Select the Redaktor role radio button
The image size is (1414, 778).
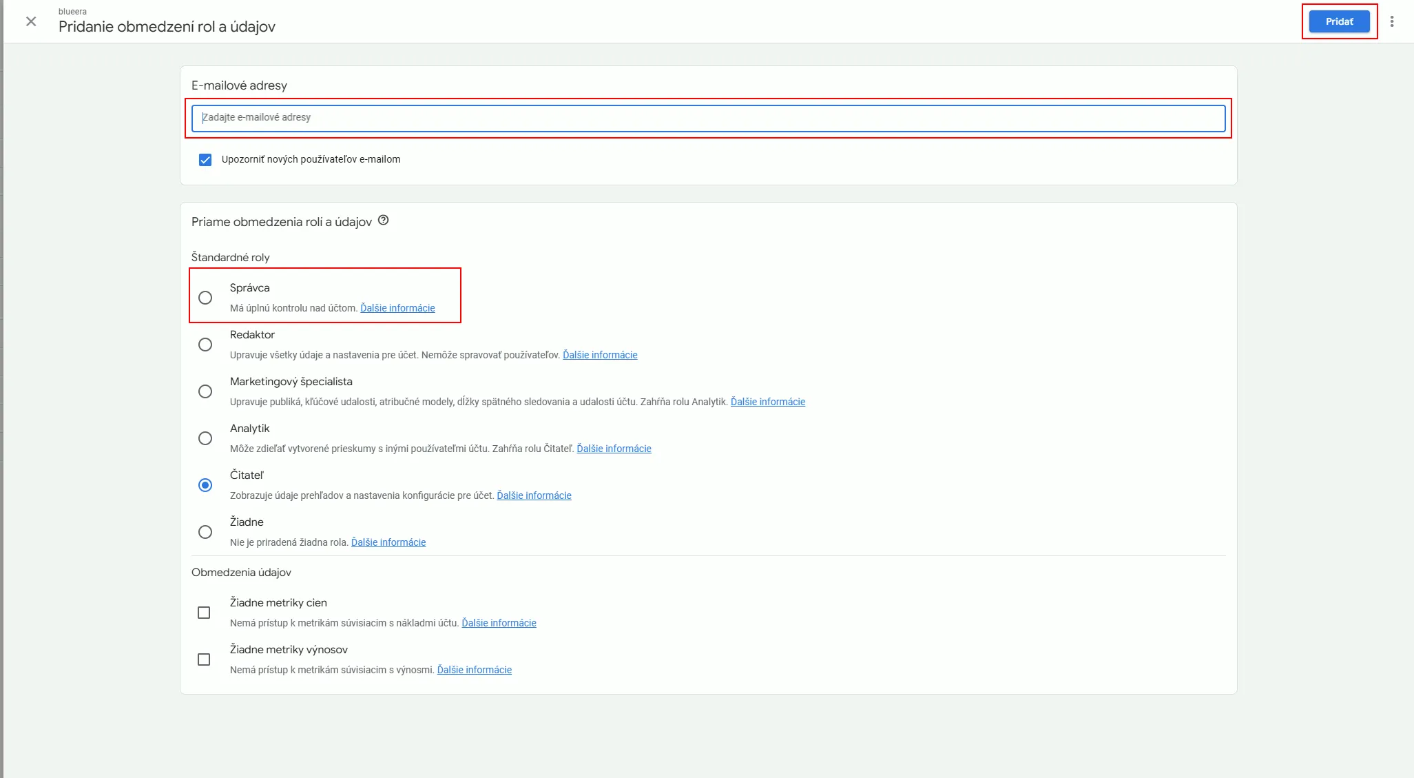[x=205, y=345]
